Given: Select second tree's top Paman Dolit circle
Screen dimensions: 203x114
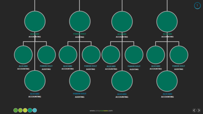Looking at the screenshot, I should pyautogui.click(x=80, y=21).
